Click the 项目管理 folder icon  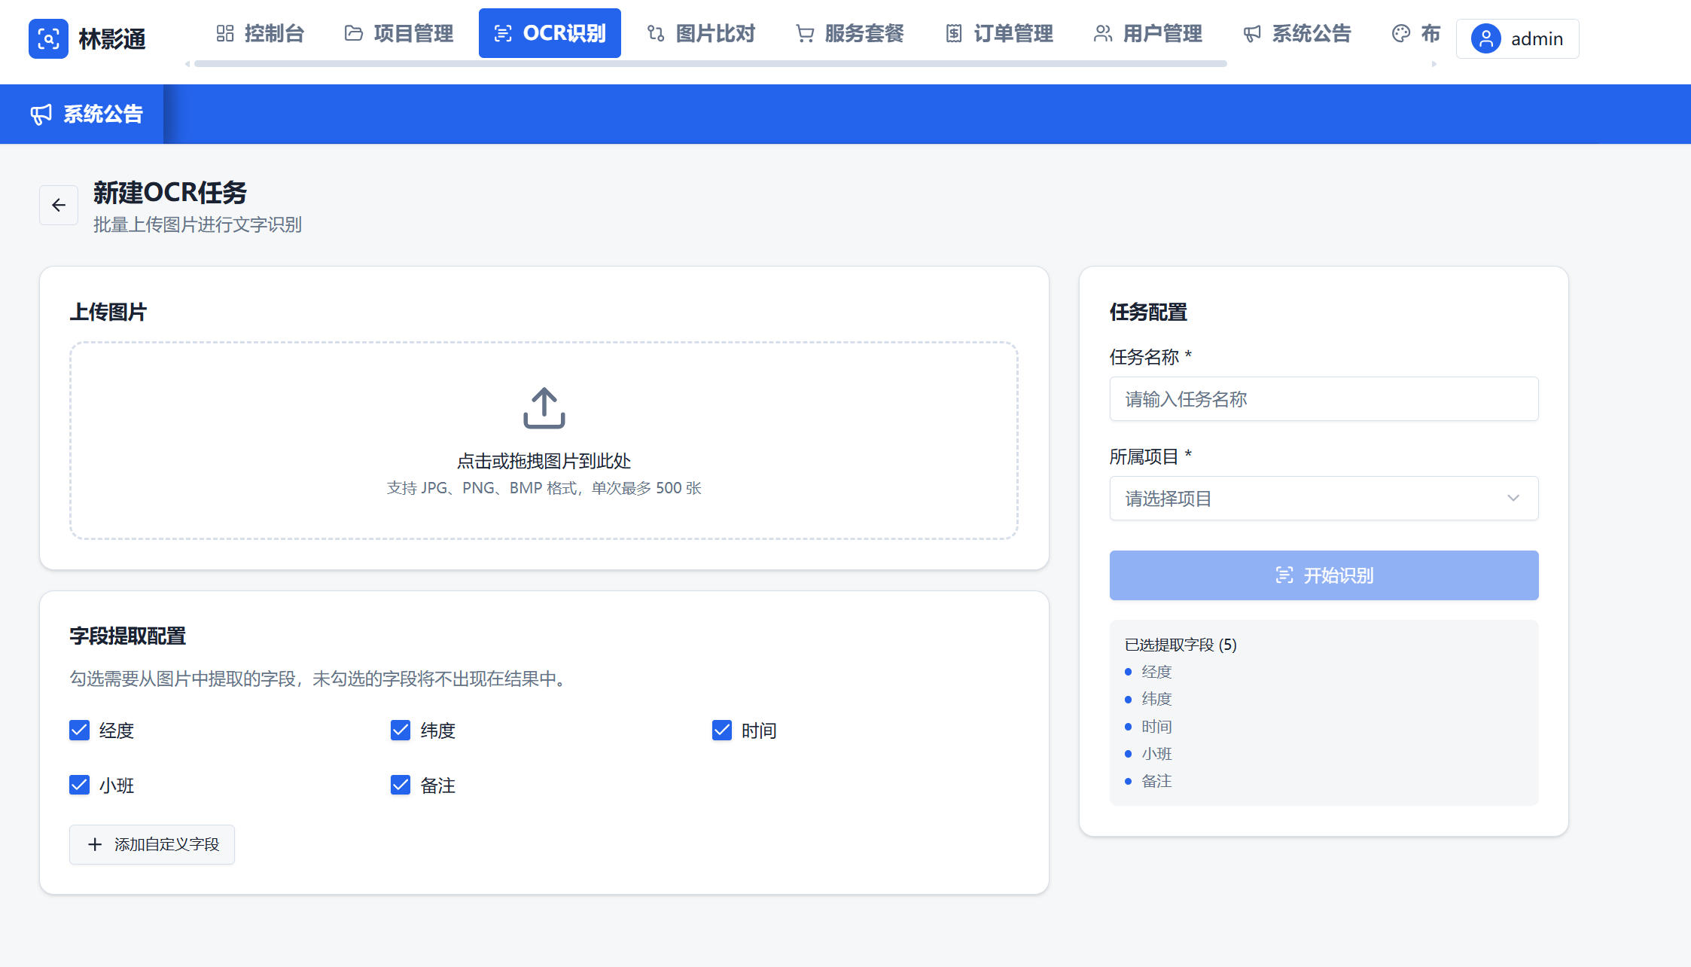pos(354,33)
